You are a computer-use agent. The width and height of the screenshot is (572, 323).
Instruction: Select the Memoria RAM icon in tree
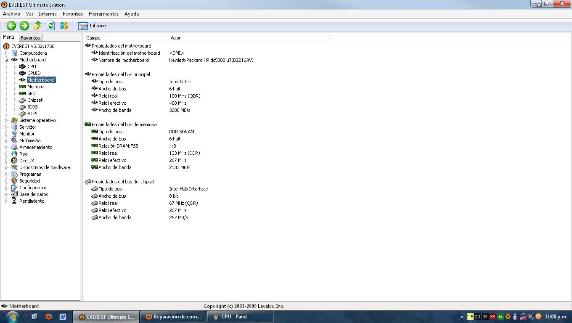[22, 87]
